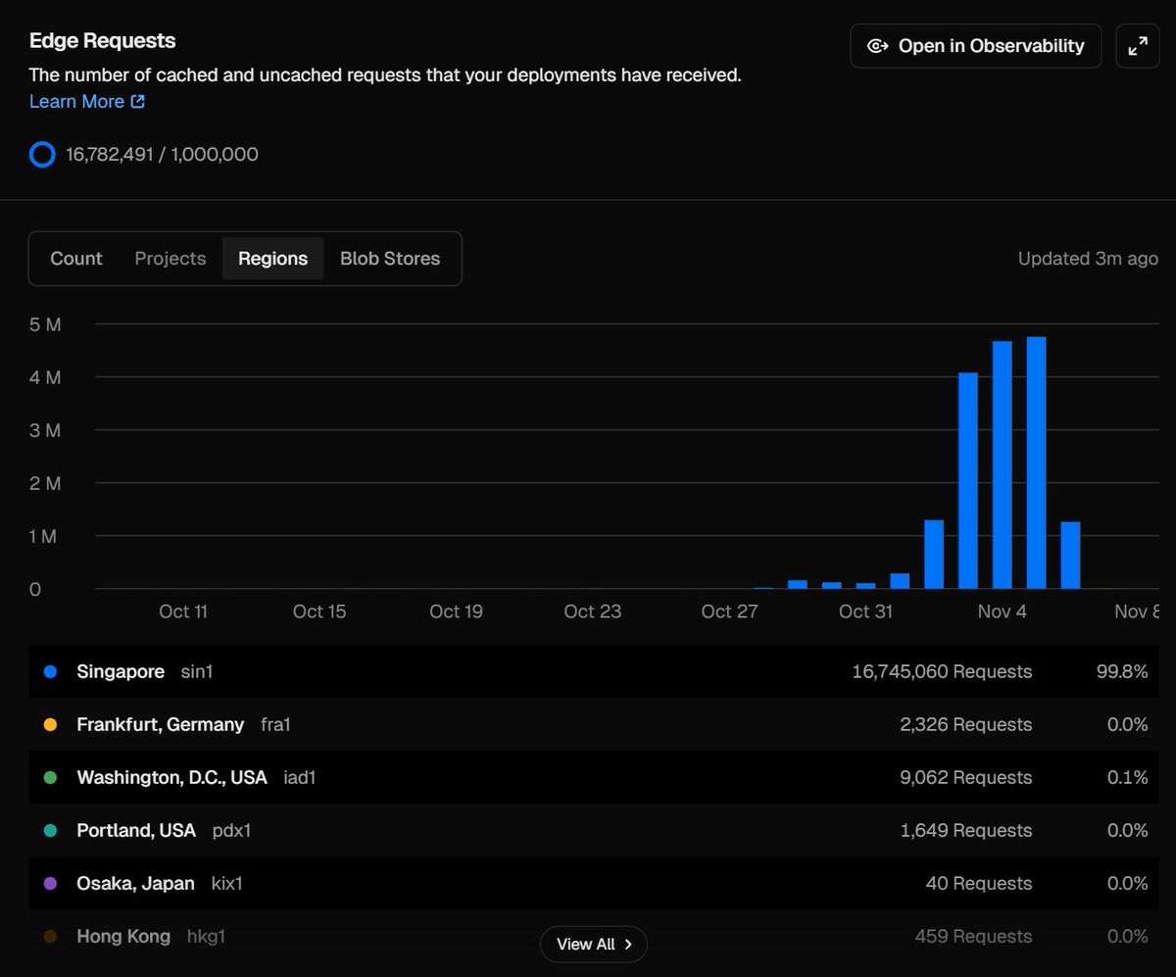Click the Osaka, Japan region name
1176x977 pixels.
click(x=135, y=884)
